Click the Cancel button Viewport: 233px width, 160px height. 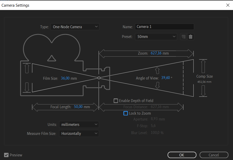[214, 155]
